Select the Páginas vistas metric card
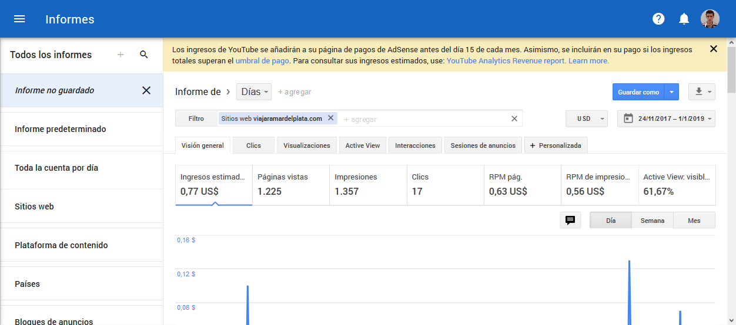 [291, 185]
